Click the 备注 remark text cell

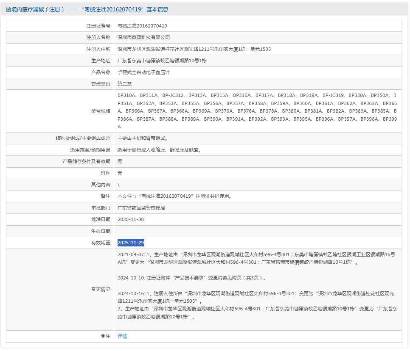pyautogui.click(x=174, y=196)
